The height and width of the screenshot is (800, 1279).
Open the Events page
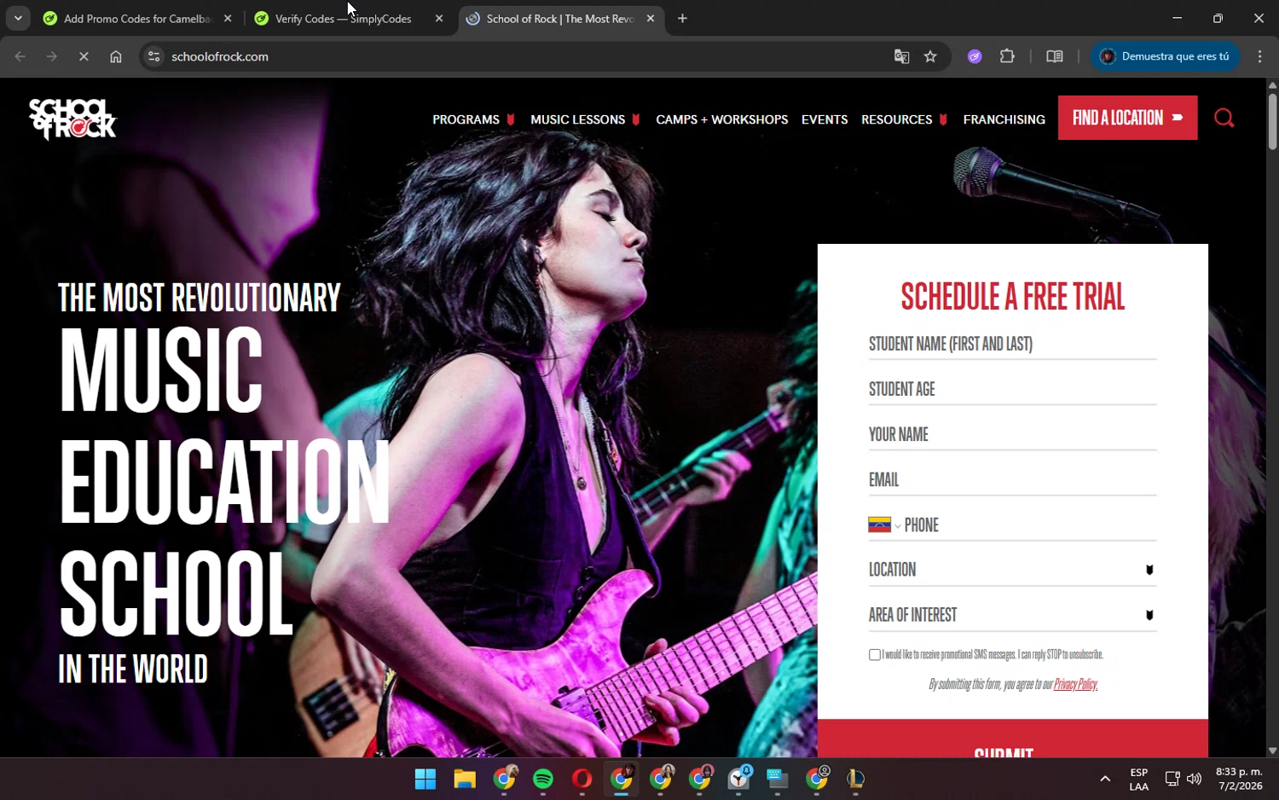[x=825, y=119]
